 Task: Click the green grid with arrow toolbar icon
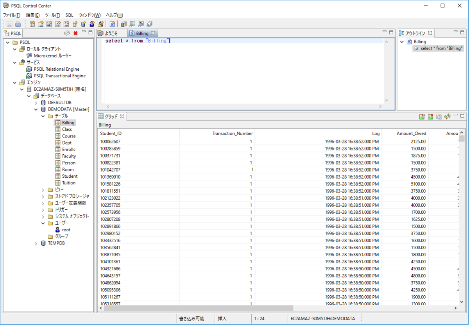[132, 24]
